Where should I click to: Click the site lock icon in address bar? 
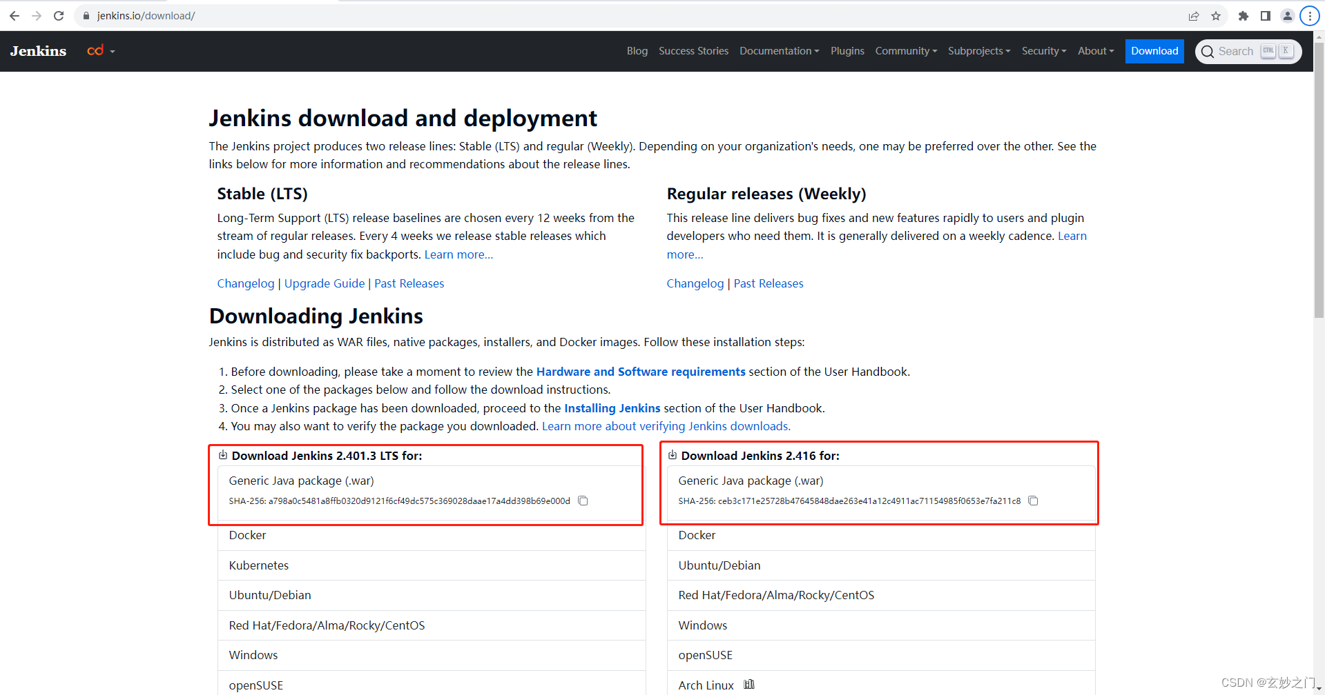point(86,16)
